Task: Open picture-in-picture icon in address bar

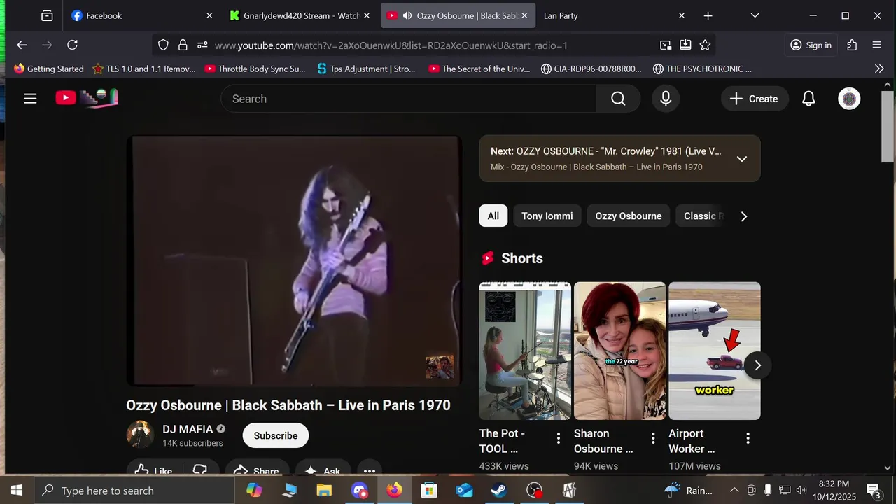Action: pos(666,45)
